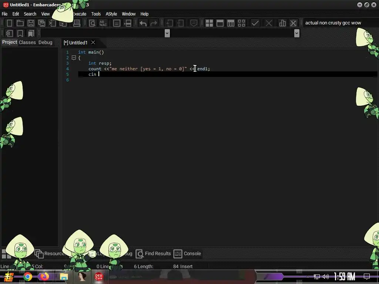Open the AStyle menu
Viewport: 379px width, 284px height.
click(111, 14)
